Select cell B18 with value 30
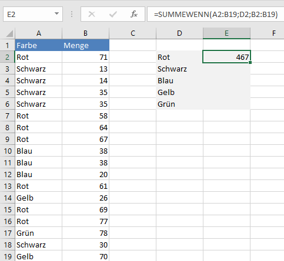The height and width of the screenshot is (261, 284). click(x=86, y=245)
